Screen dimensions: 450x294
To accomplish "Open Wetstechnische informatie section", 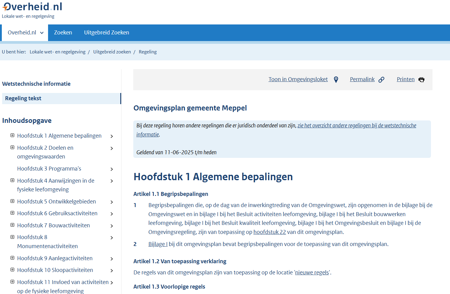I will (x=36, y=84).
